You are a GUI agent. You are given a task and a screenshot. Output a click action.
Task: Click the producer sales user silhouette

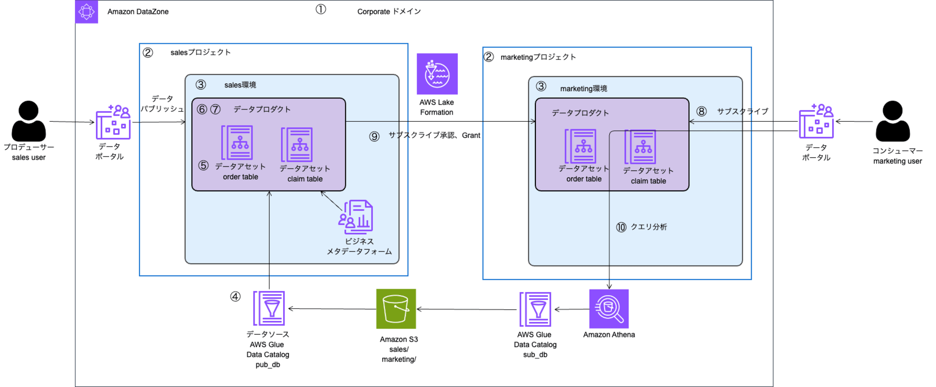(29, 121)
